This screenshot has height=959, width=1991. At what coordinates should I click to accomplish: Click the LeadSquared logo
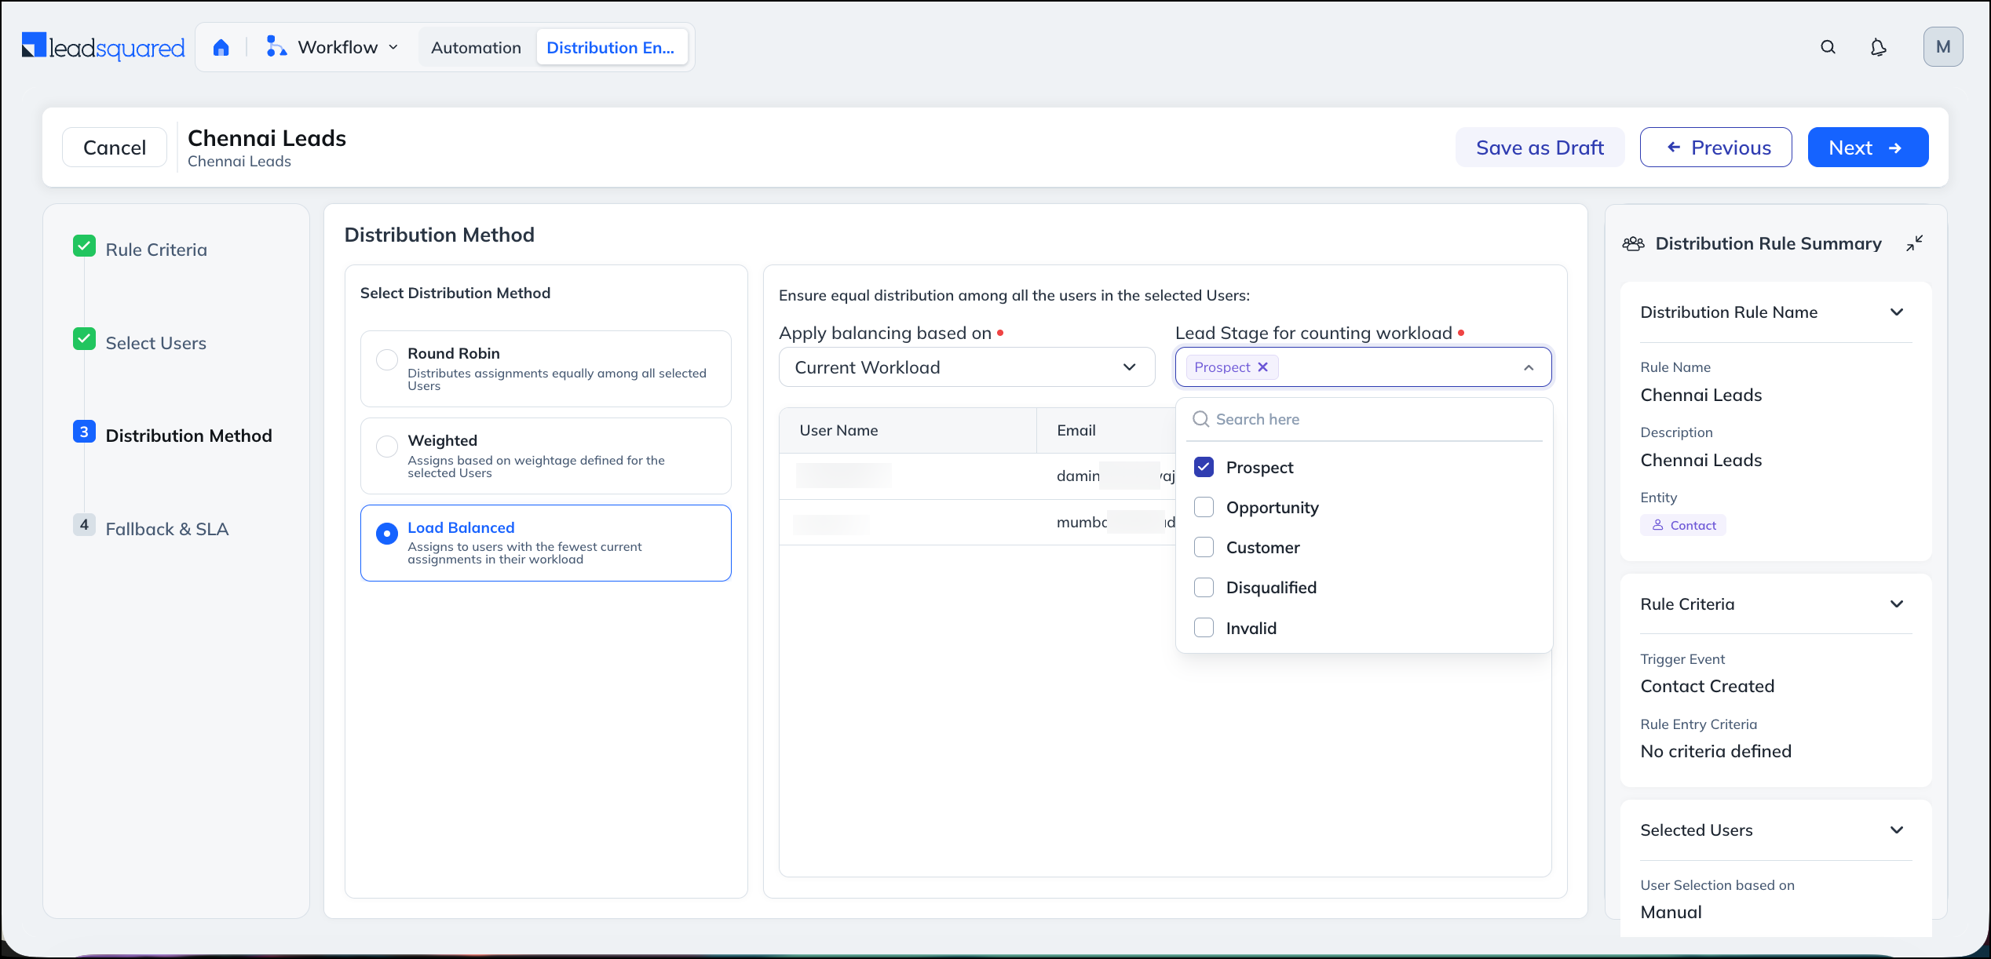(x=104, y=47)
